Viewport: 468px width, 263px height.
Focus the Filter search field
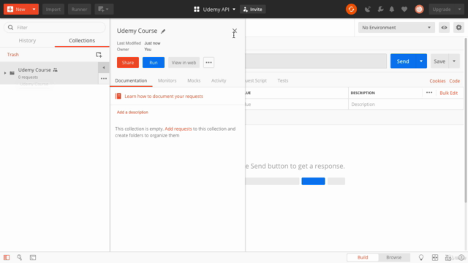tap(55, 28)
